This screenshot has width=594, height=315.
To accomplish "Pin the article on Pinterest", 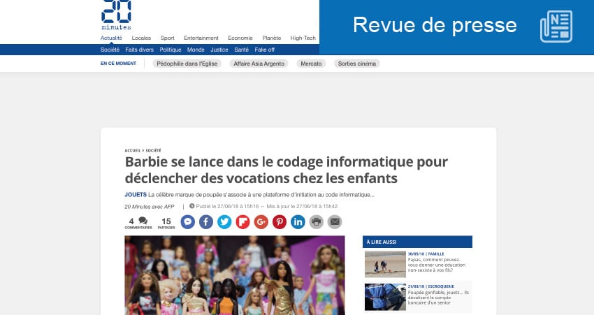I will click(280, 222).
